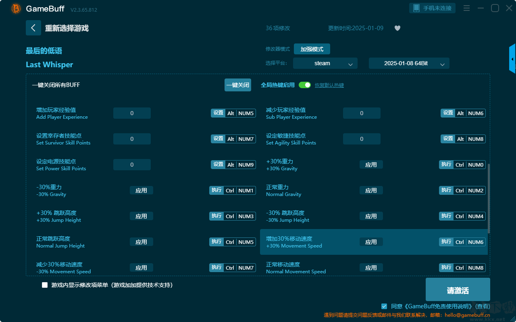Apply the +30% Jump Height cheat

coord(141,216)
